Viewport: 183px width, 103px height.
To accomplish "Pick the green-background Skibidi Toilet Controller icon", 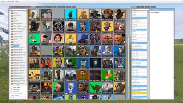I will (x=34, y=39).
